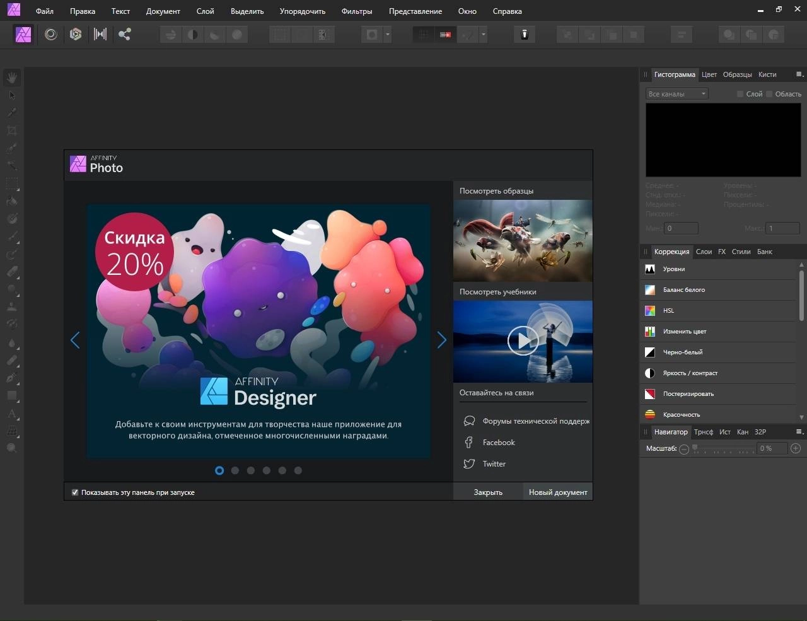Viewport: 807px width, 621px height.
Task: Open the Файл menu
Action: (45, 11)
